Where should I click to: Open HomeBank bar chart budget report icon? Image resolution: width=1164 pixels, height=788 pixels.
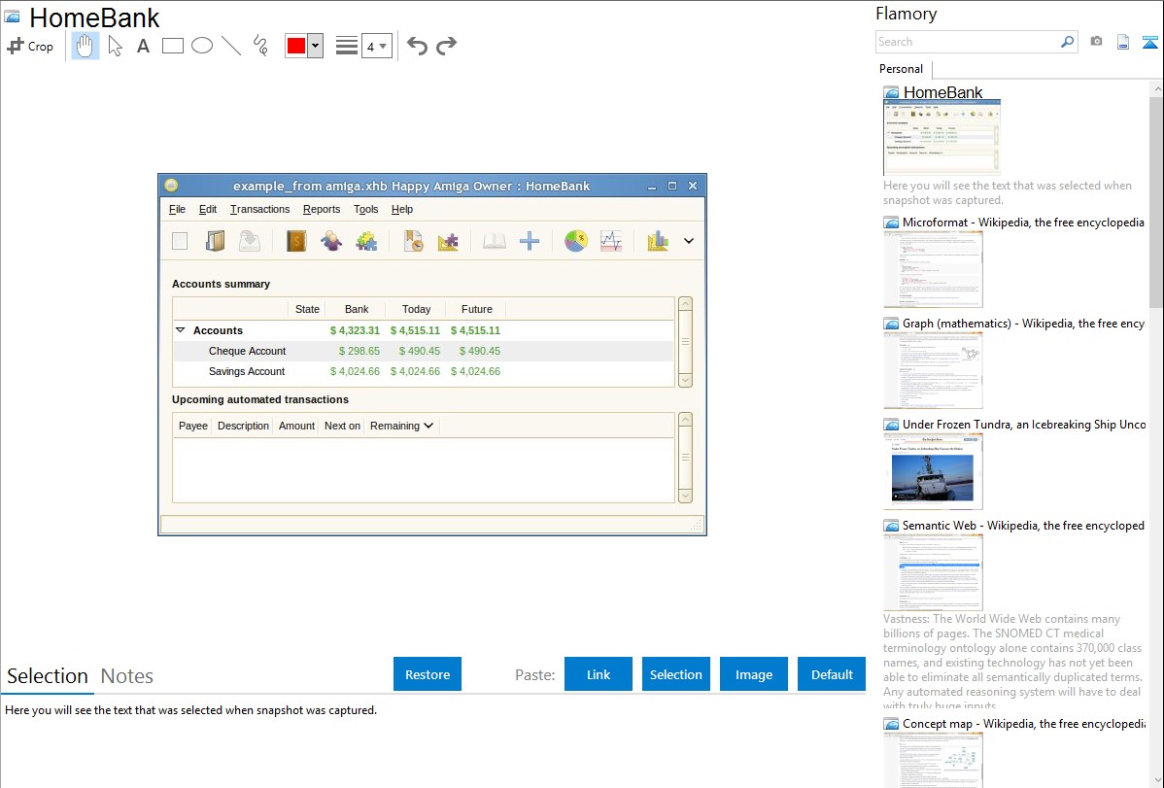tap(658, 241)
